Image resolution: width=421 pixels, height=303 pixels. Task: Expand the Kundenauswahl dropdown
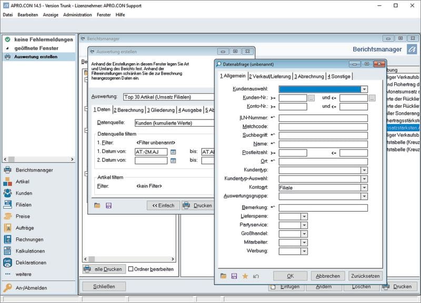click(364, 89)
